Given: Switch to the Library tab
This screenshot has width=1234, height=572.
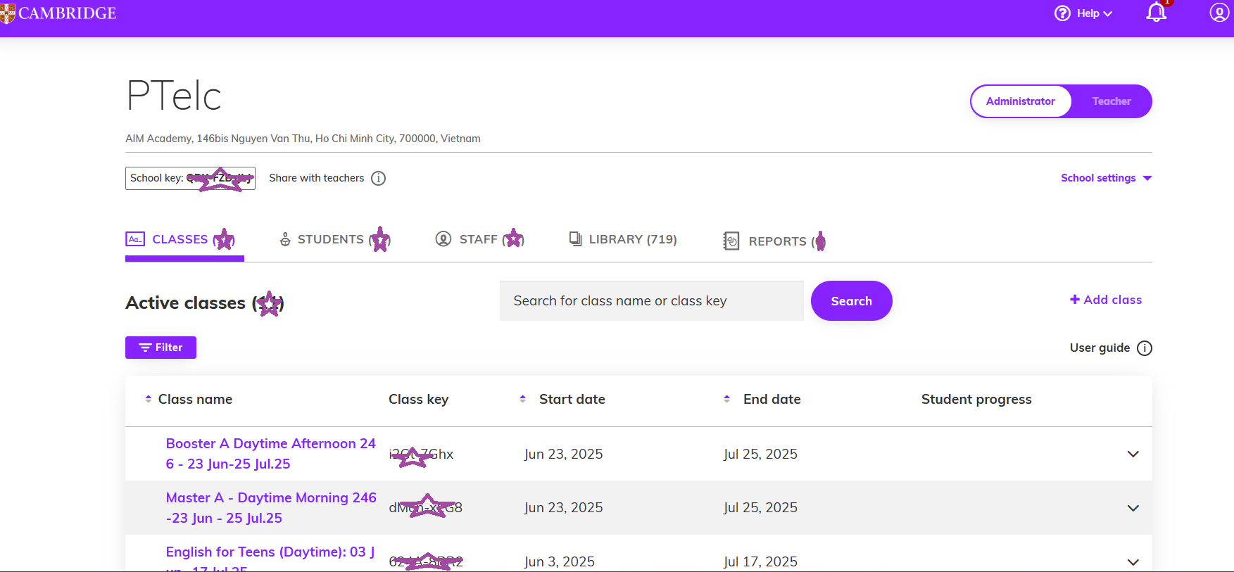Looking at the screenshot, I should (623, 240).
